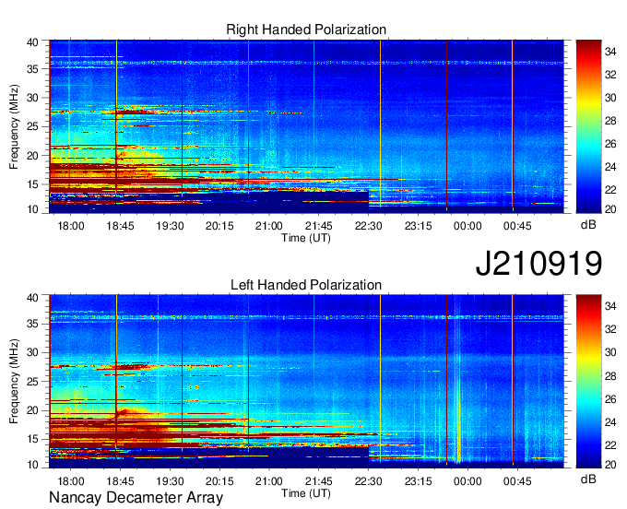Click Time (UT) label under Left Handed panel
627x509 pixels.
click(x=306, y=493)
